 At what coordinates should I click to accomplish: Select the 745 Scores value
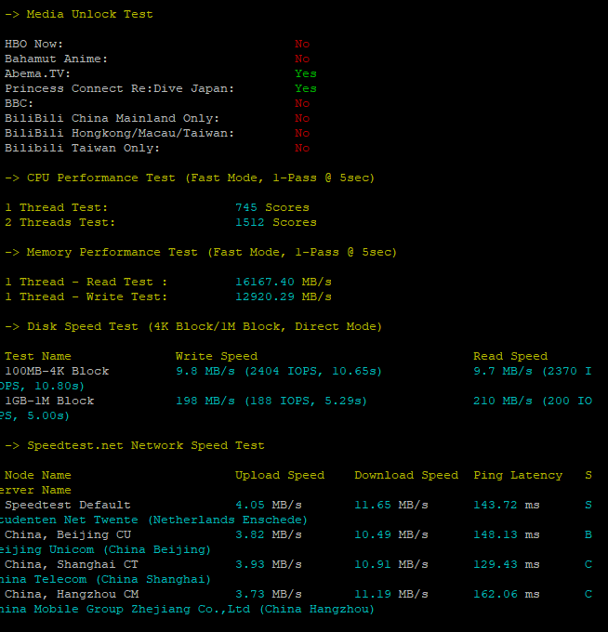click(272, 207)
